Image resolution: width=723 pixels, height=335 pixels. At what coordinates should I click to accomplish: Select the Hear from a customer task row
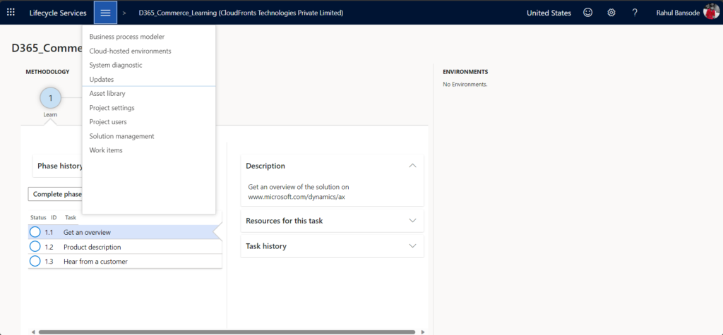(125, 261)
